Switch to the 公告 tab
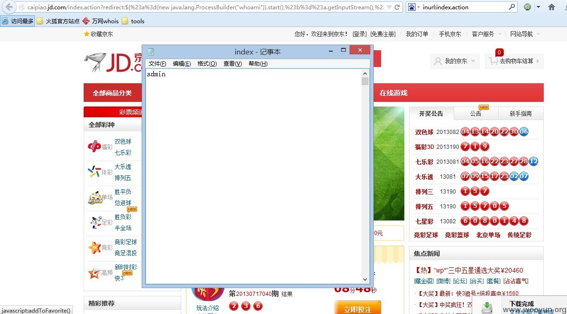The height and width of the screenshot is (314, 567). [x=476, y=114]
